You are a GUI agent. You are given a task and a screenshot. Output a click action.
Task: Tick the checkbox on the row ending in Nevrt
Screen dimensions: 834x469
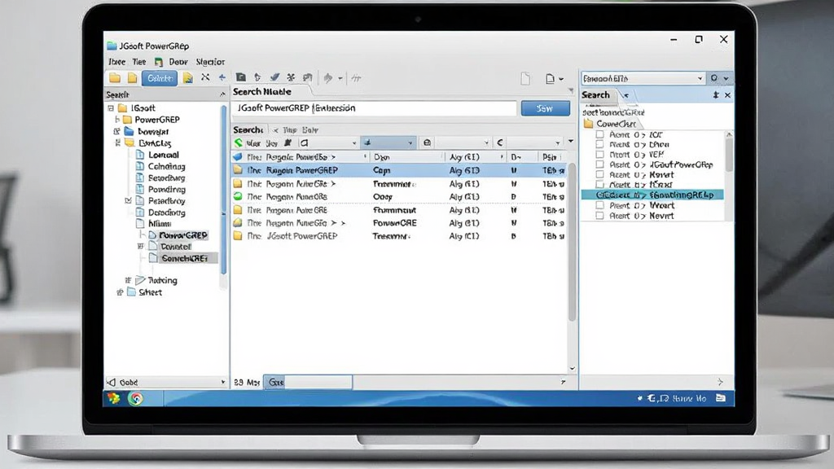click(x=599, y=215)
